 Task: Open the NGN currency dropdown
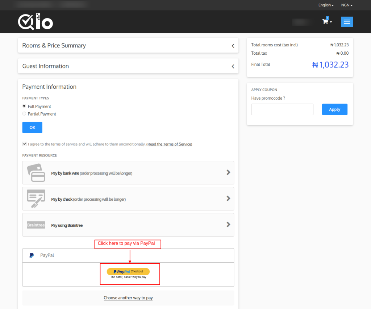tap(347, 5)
